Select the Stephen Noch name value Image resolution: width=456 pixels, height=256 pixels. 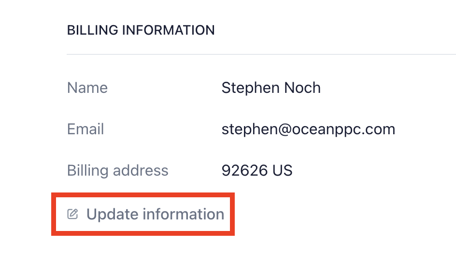[x=271, y=88]
